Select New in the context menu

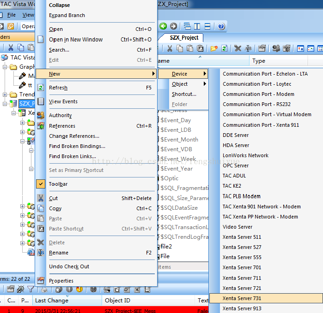96,74
